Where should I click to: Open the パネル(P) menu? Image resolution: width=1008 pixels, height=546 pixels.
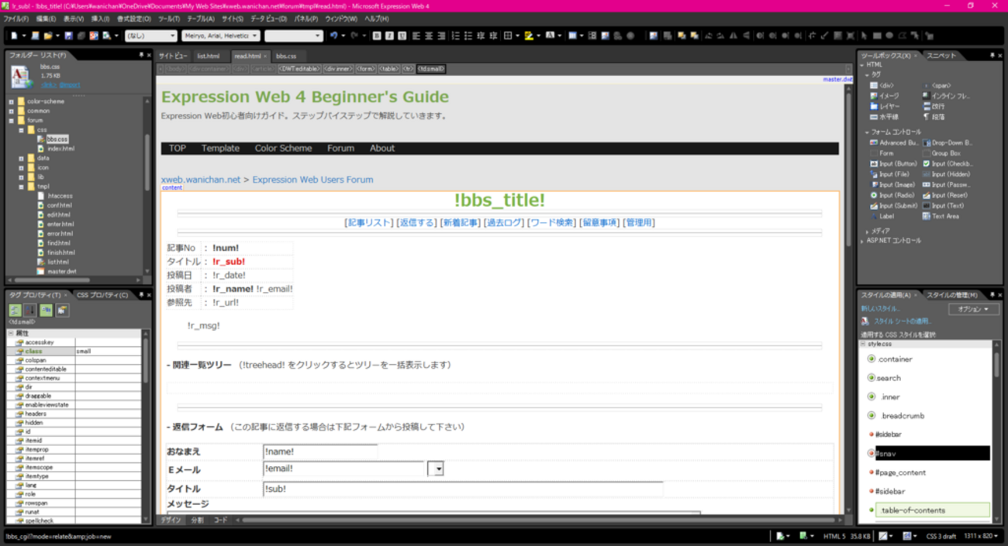[306, 19]
